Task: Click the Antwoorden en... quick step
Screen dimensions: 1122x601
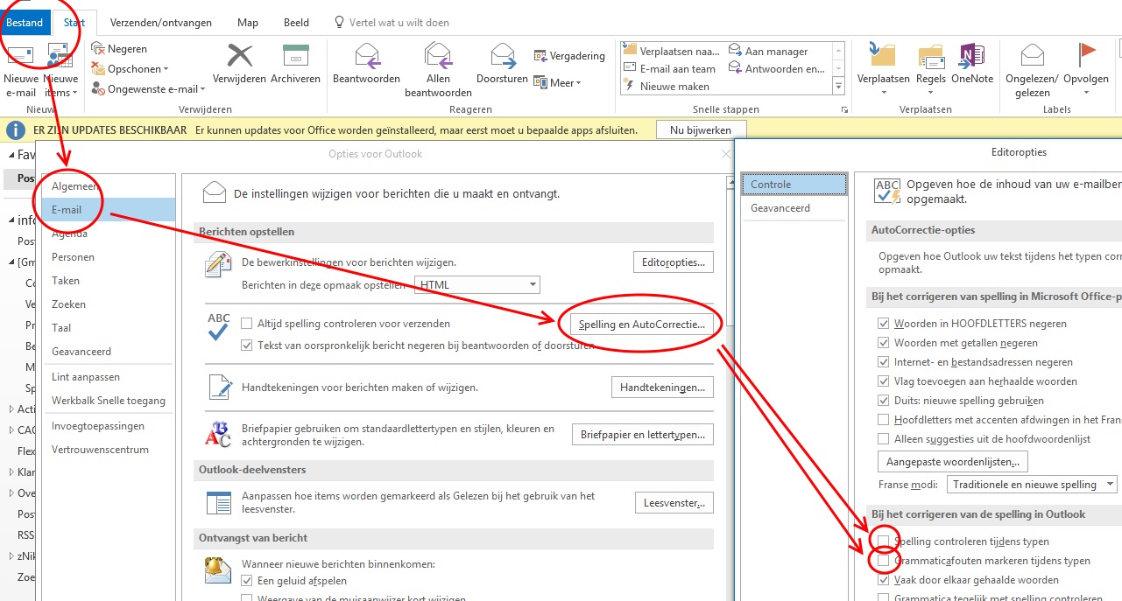Action: (x=776, y=69)
